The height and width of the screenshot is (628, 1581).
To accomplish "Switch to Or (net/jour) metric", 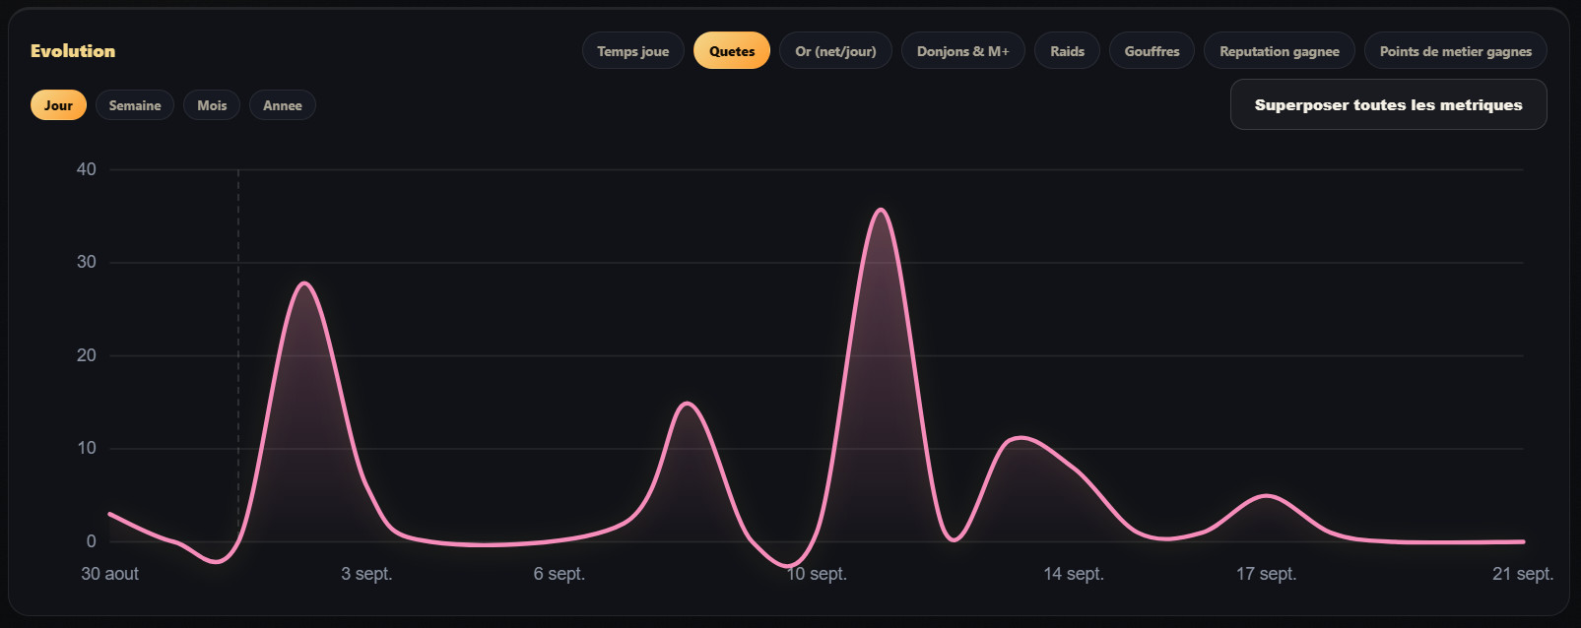I will [x=835, y=51].
